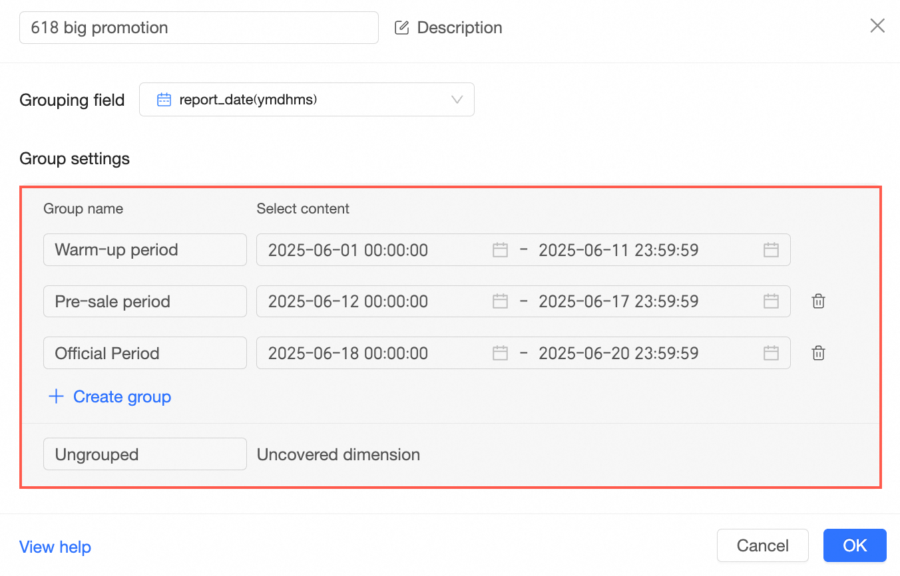900x576 pixels.
Task: Open the View help link
Action: [x=55, y=547]
